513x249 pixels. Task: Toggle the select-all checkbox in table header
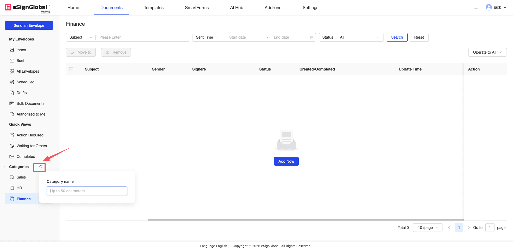click(71, 69)
